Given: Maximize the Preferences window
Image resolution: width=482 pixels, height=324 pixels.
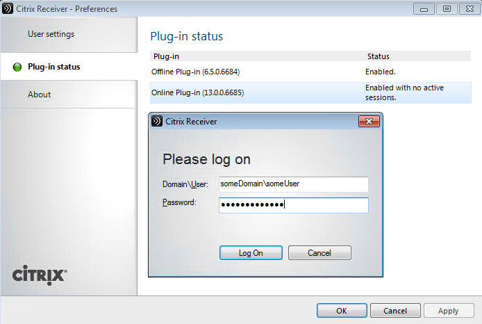Looking at the screenshot, I should coord(446,9).
